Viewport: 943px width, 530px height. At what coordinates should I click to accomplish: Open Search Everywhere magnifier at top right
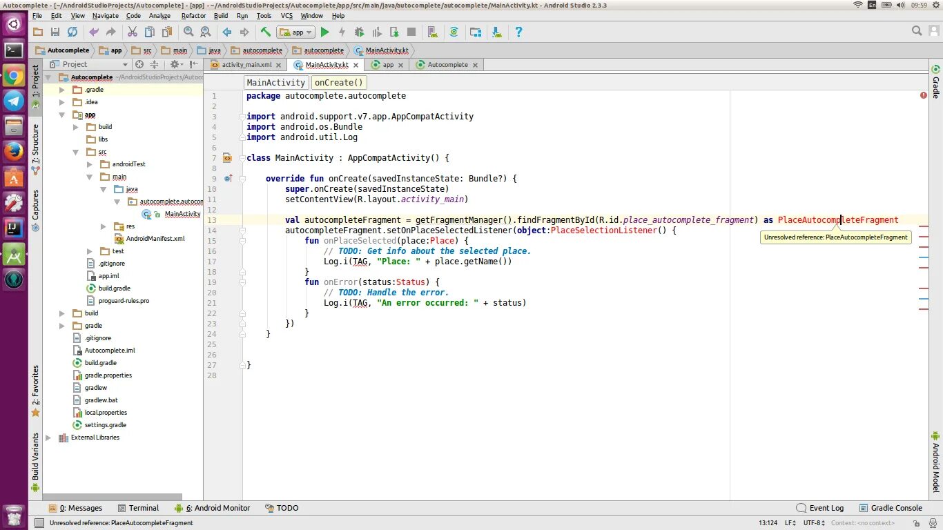917,31
